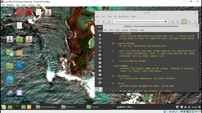This screenshot has width=202, height=113.
Task: Go back in the records file manager
Action: [x=98, y=22]
